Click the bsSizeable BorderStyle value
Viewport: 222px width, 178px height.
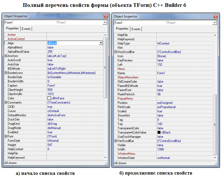click(54, 77)
